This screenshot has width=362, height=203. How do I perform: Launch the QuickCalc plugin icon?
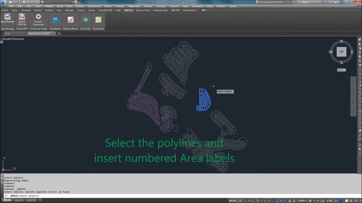[85, 20]
